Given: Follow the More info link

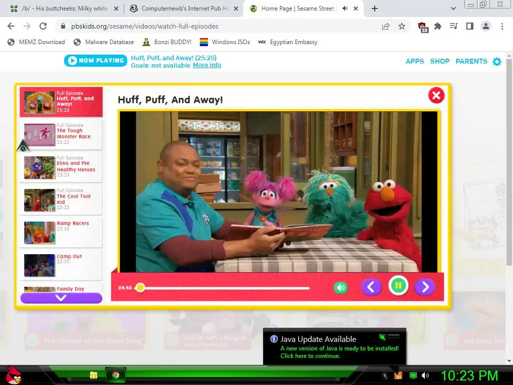Looking at the screenshot, I should [x=207, y=65].
